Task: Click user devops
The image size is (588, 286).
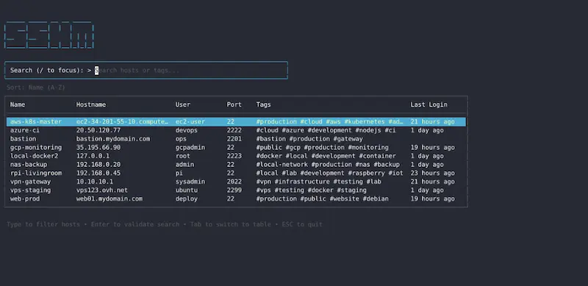Action: click(187, 130)
